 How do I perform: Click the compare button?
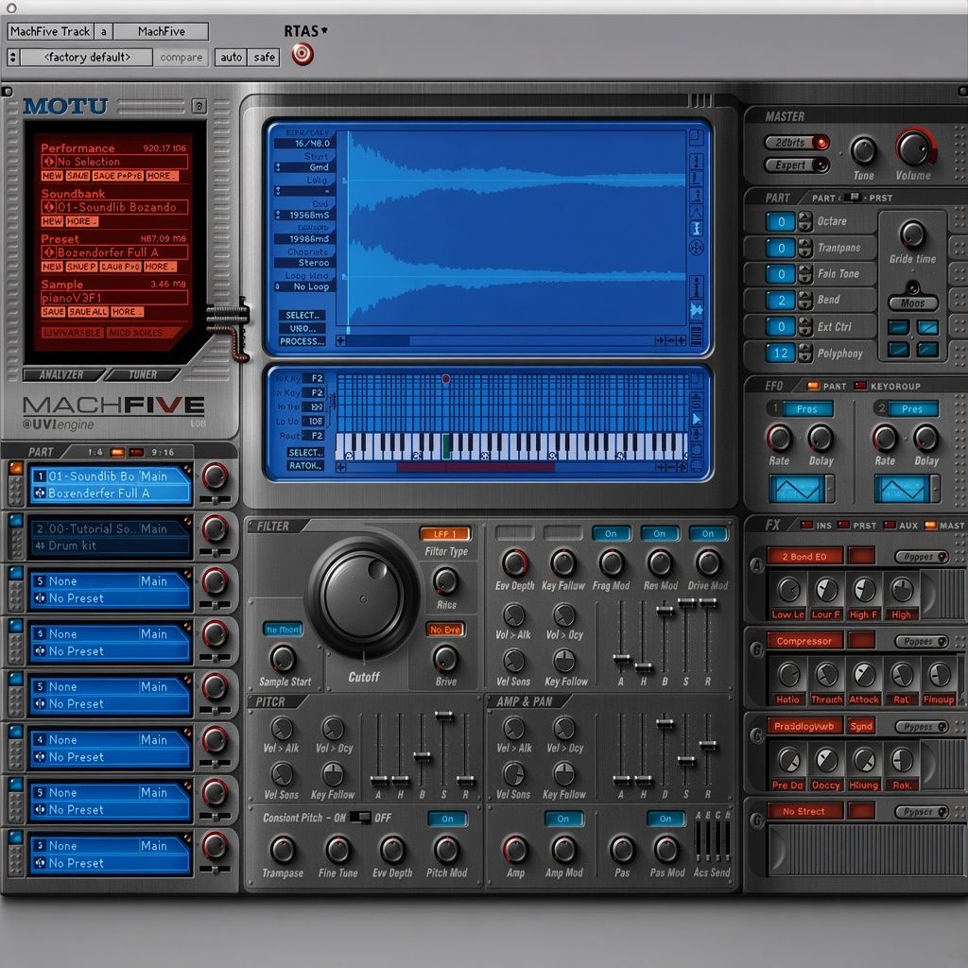181,58
